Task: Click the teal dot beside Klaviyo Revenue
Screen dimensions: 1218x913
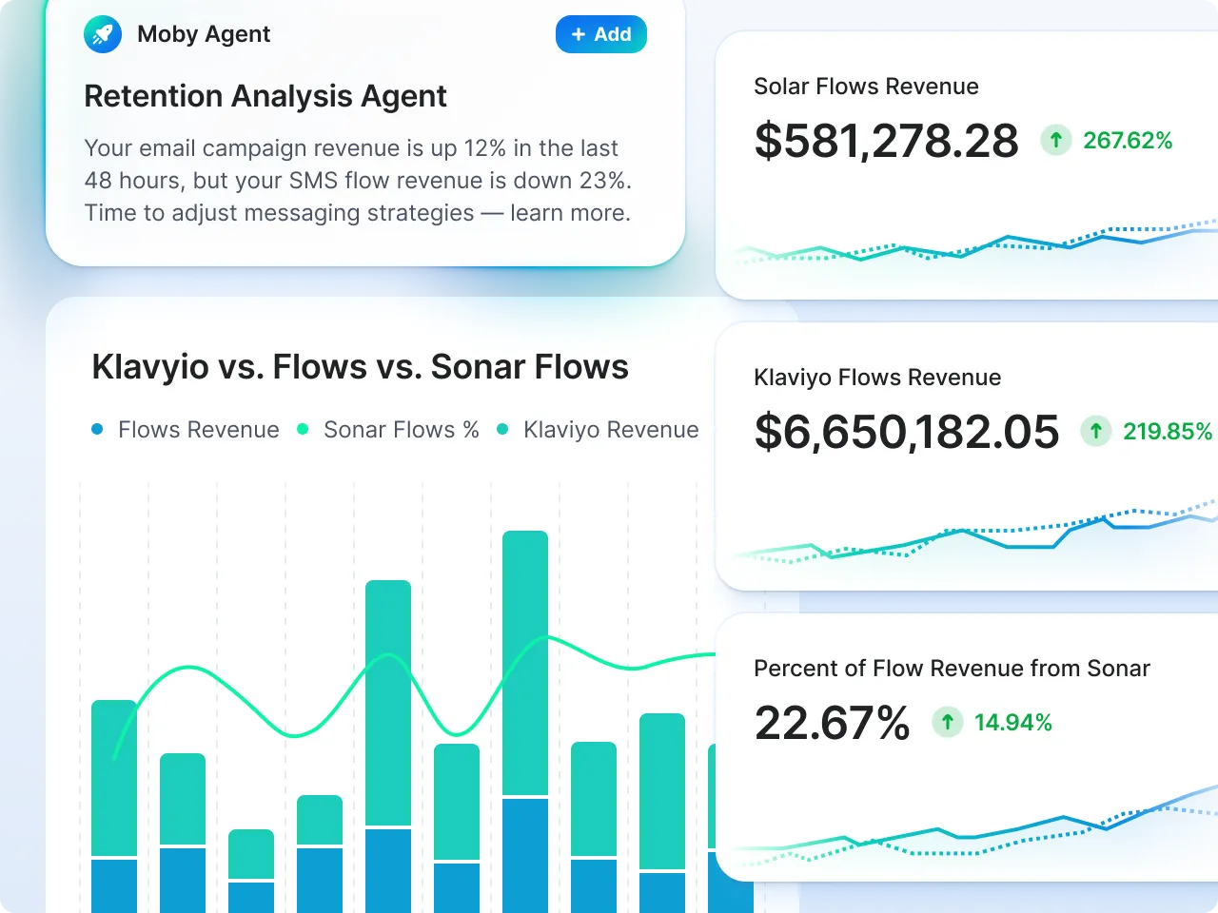Action: (502, 429)
